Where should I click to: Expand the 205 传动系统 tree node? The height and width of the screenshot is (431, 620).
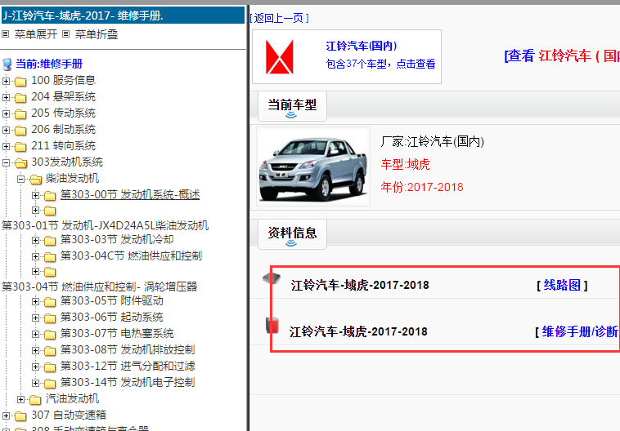click(6, 113)
